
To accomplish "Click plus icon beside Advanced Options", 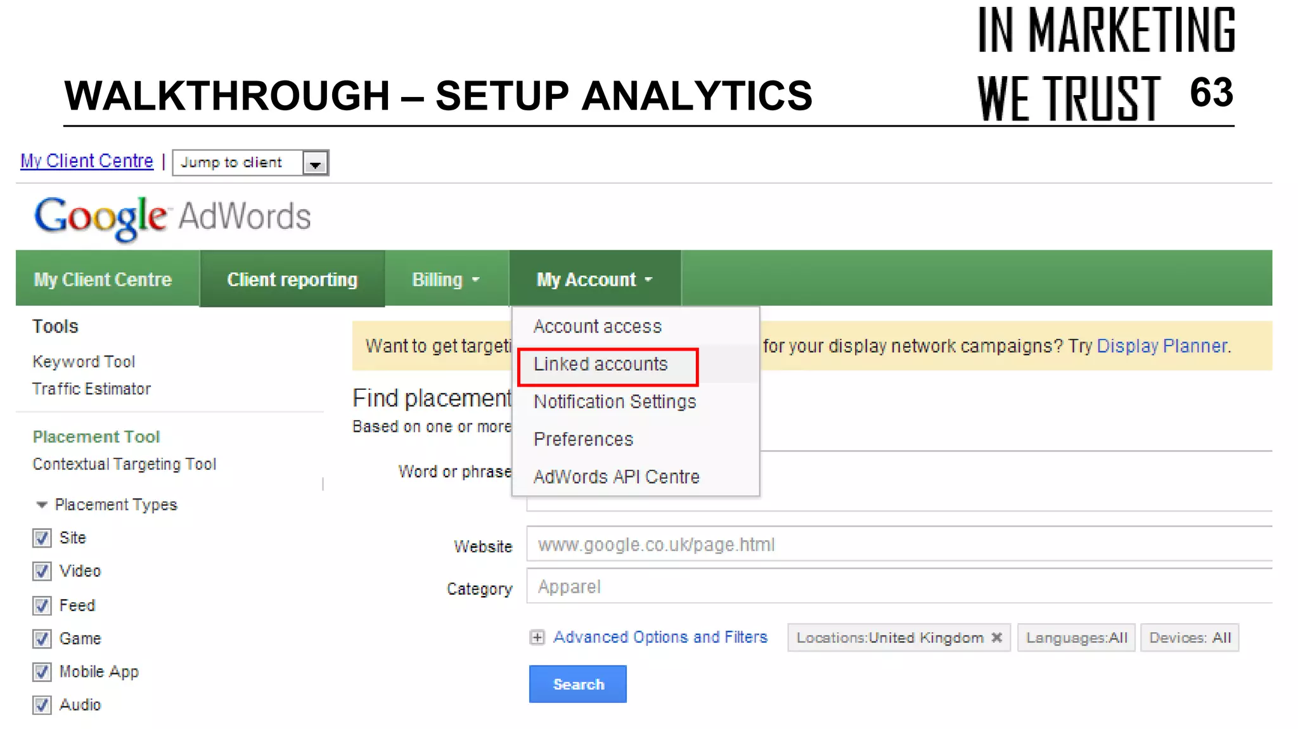I will click(537, 638).
